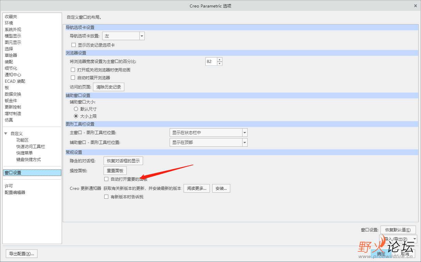Open 键盘快捷方式 customization page
Image resolution: width=421 pixels, height=262 pixels.
(29, 160)
